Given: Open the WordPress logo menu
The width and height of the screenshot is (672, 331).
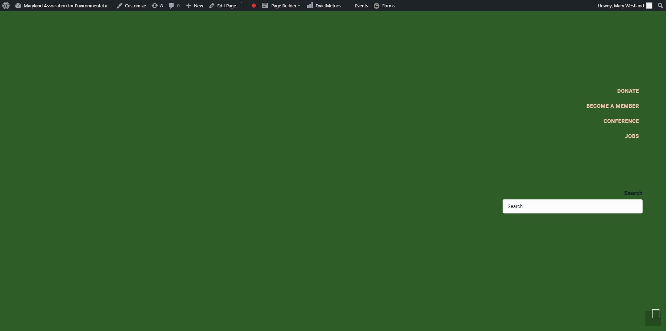Looking at the screenshot, I should [6, 6].
